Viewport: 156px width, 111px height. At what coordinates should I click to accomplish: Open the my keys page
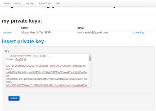click(30, 3)
